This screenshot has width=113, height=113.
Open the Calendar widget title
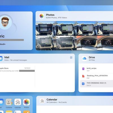pyautogui.click(x=52, y=99)
